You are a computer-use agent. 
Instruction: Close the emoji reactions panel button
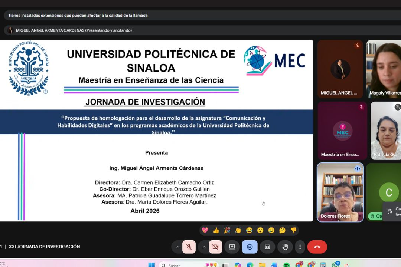pyautogui.click(x=250, y=247)
